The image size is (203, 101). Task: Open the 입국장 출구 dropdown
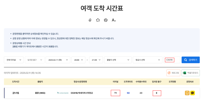point(35,60)
